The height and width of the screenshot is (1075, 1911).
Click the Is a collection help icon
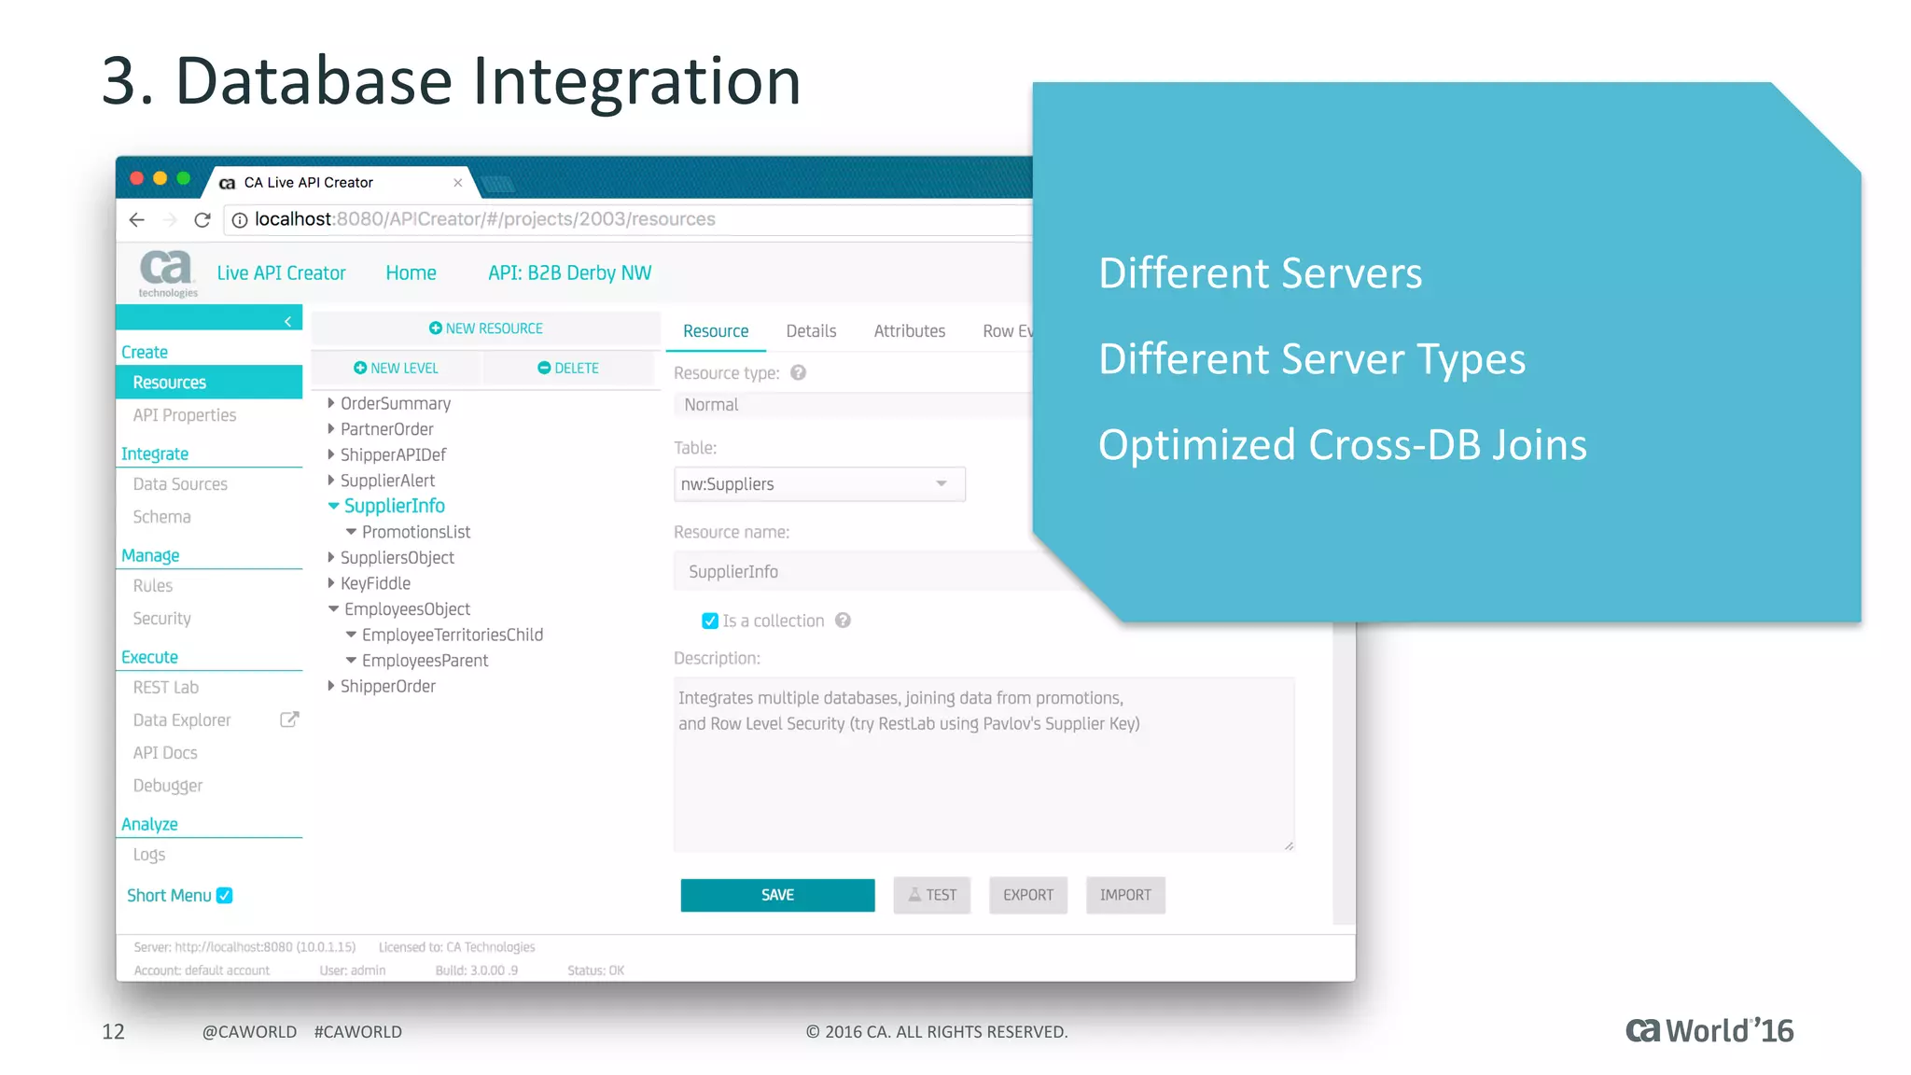843,621
